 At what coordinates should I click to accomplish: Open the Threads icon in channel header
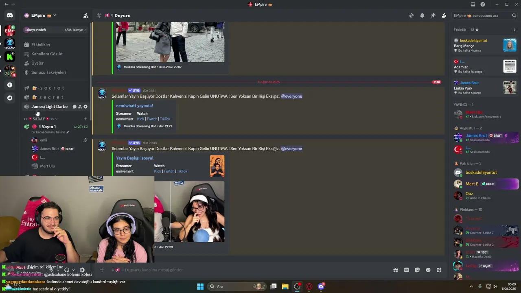pyautogui.click(x=411, y=15)
